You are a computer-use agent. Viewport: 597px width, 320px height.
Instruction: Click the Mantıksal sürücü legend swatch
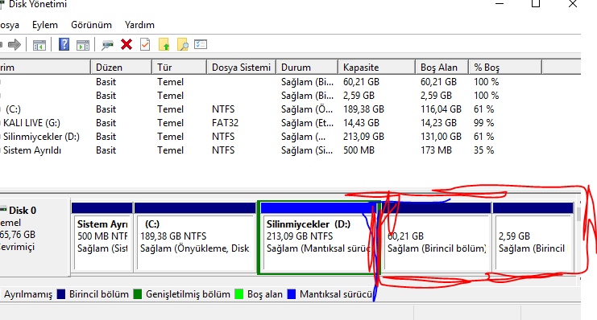(292, 294)
